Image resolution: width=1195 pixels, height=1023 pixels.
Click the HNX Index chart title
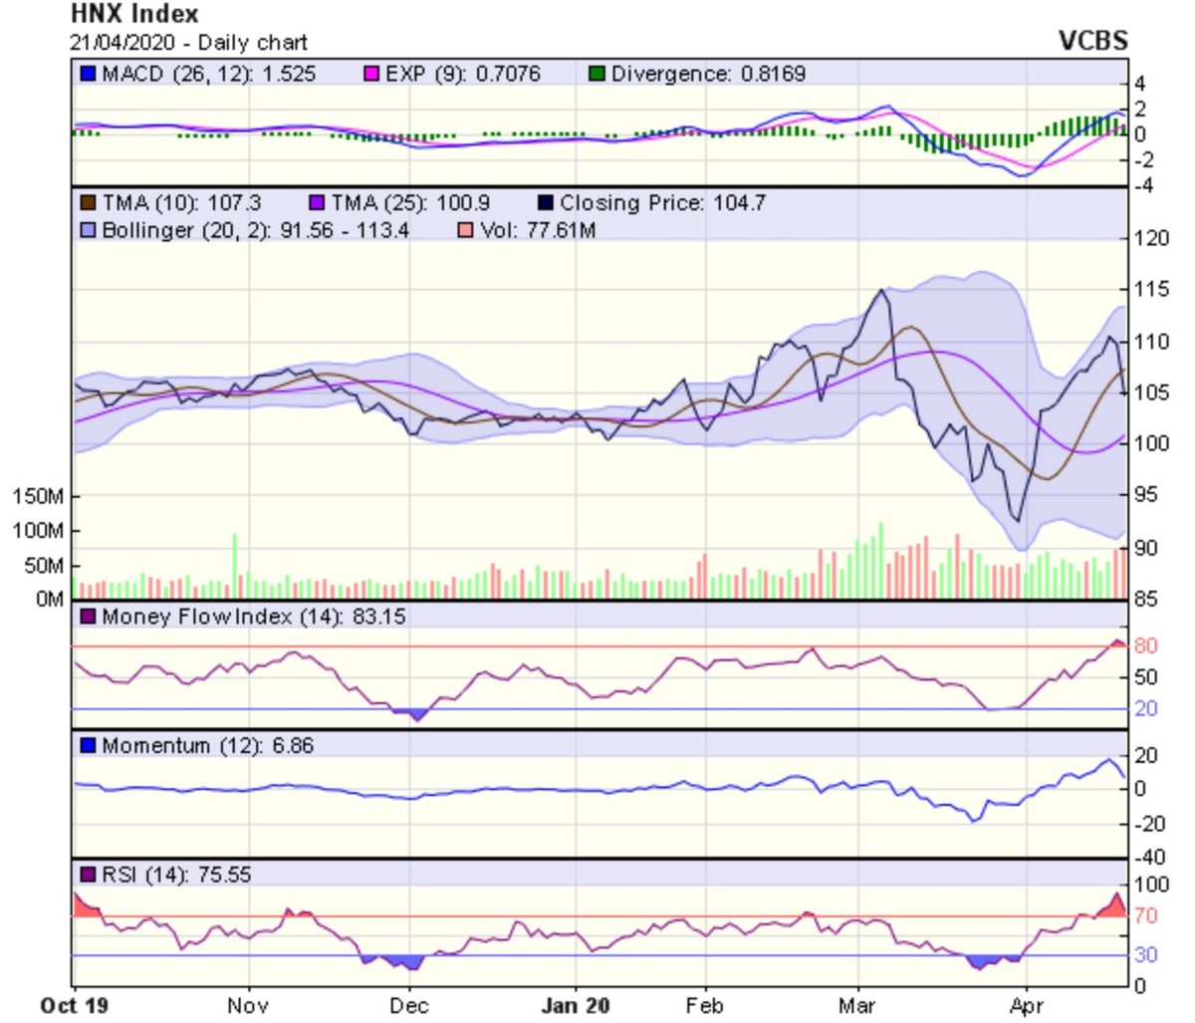click(134, 15)
